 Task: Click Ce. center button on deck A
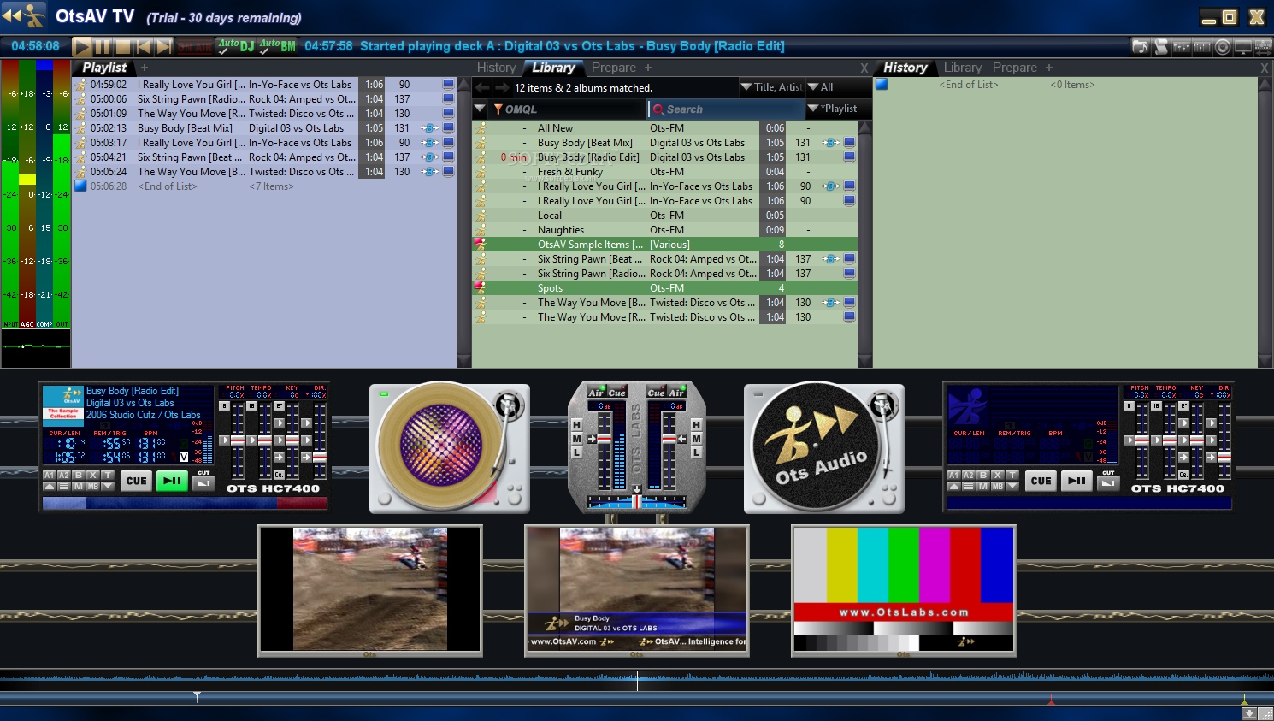tap(279, 474)
